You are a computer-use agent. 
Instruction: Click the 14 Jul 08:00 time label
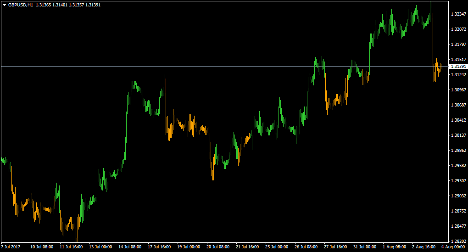[x=130, y=246]
